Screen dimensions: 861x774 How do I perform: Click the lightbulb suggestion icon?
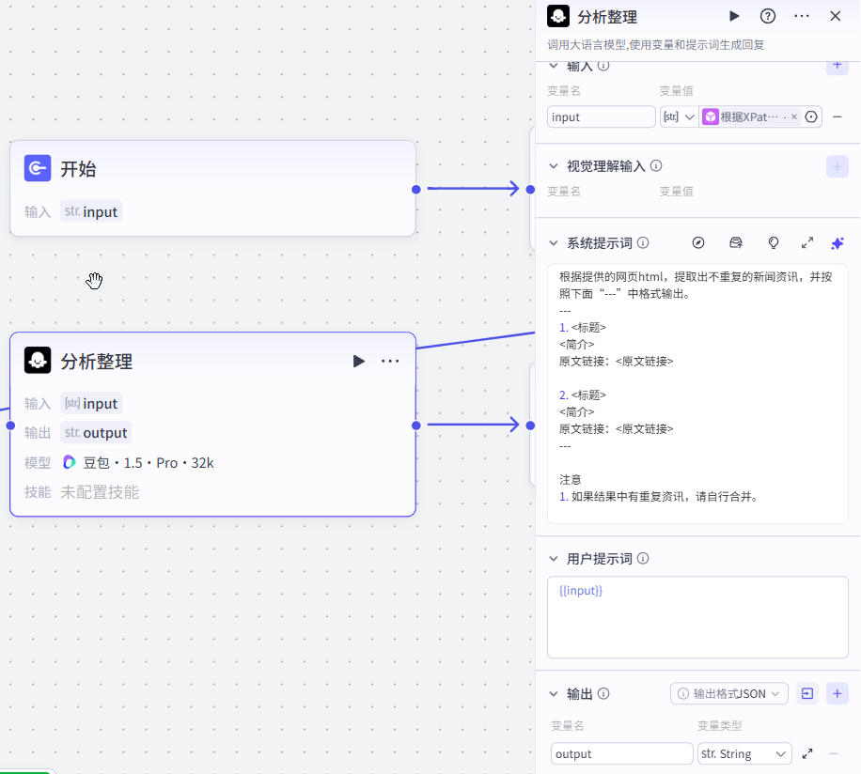(774, 243)
